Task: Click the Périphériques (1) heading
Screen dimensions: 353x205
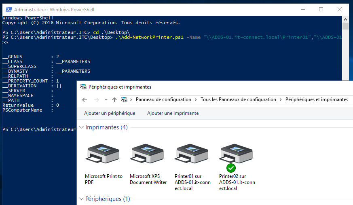Action: point(108,199)
